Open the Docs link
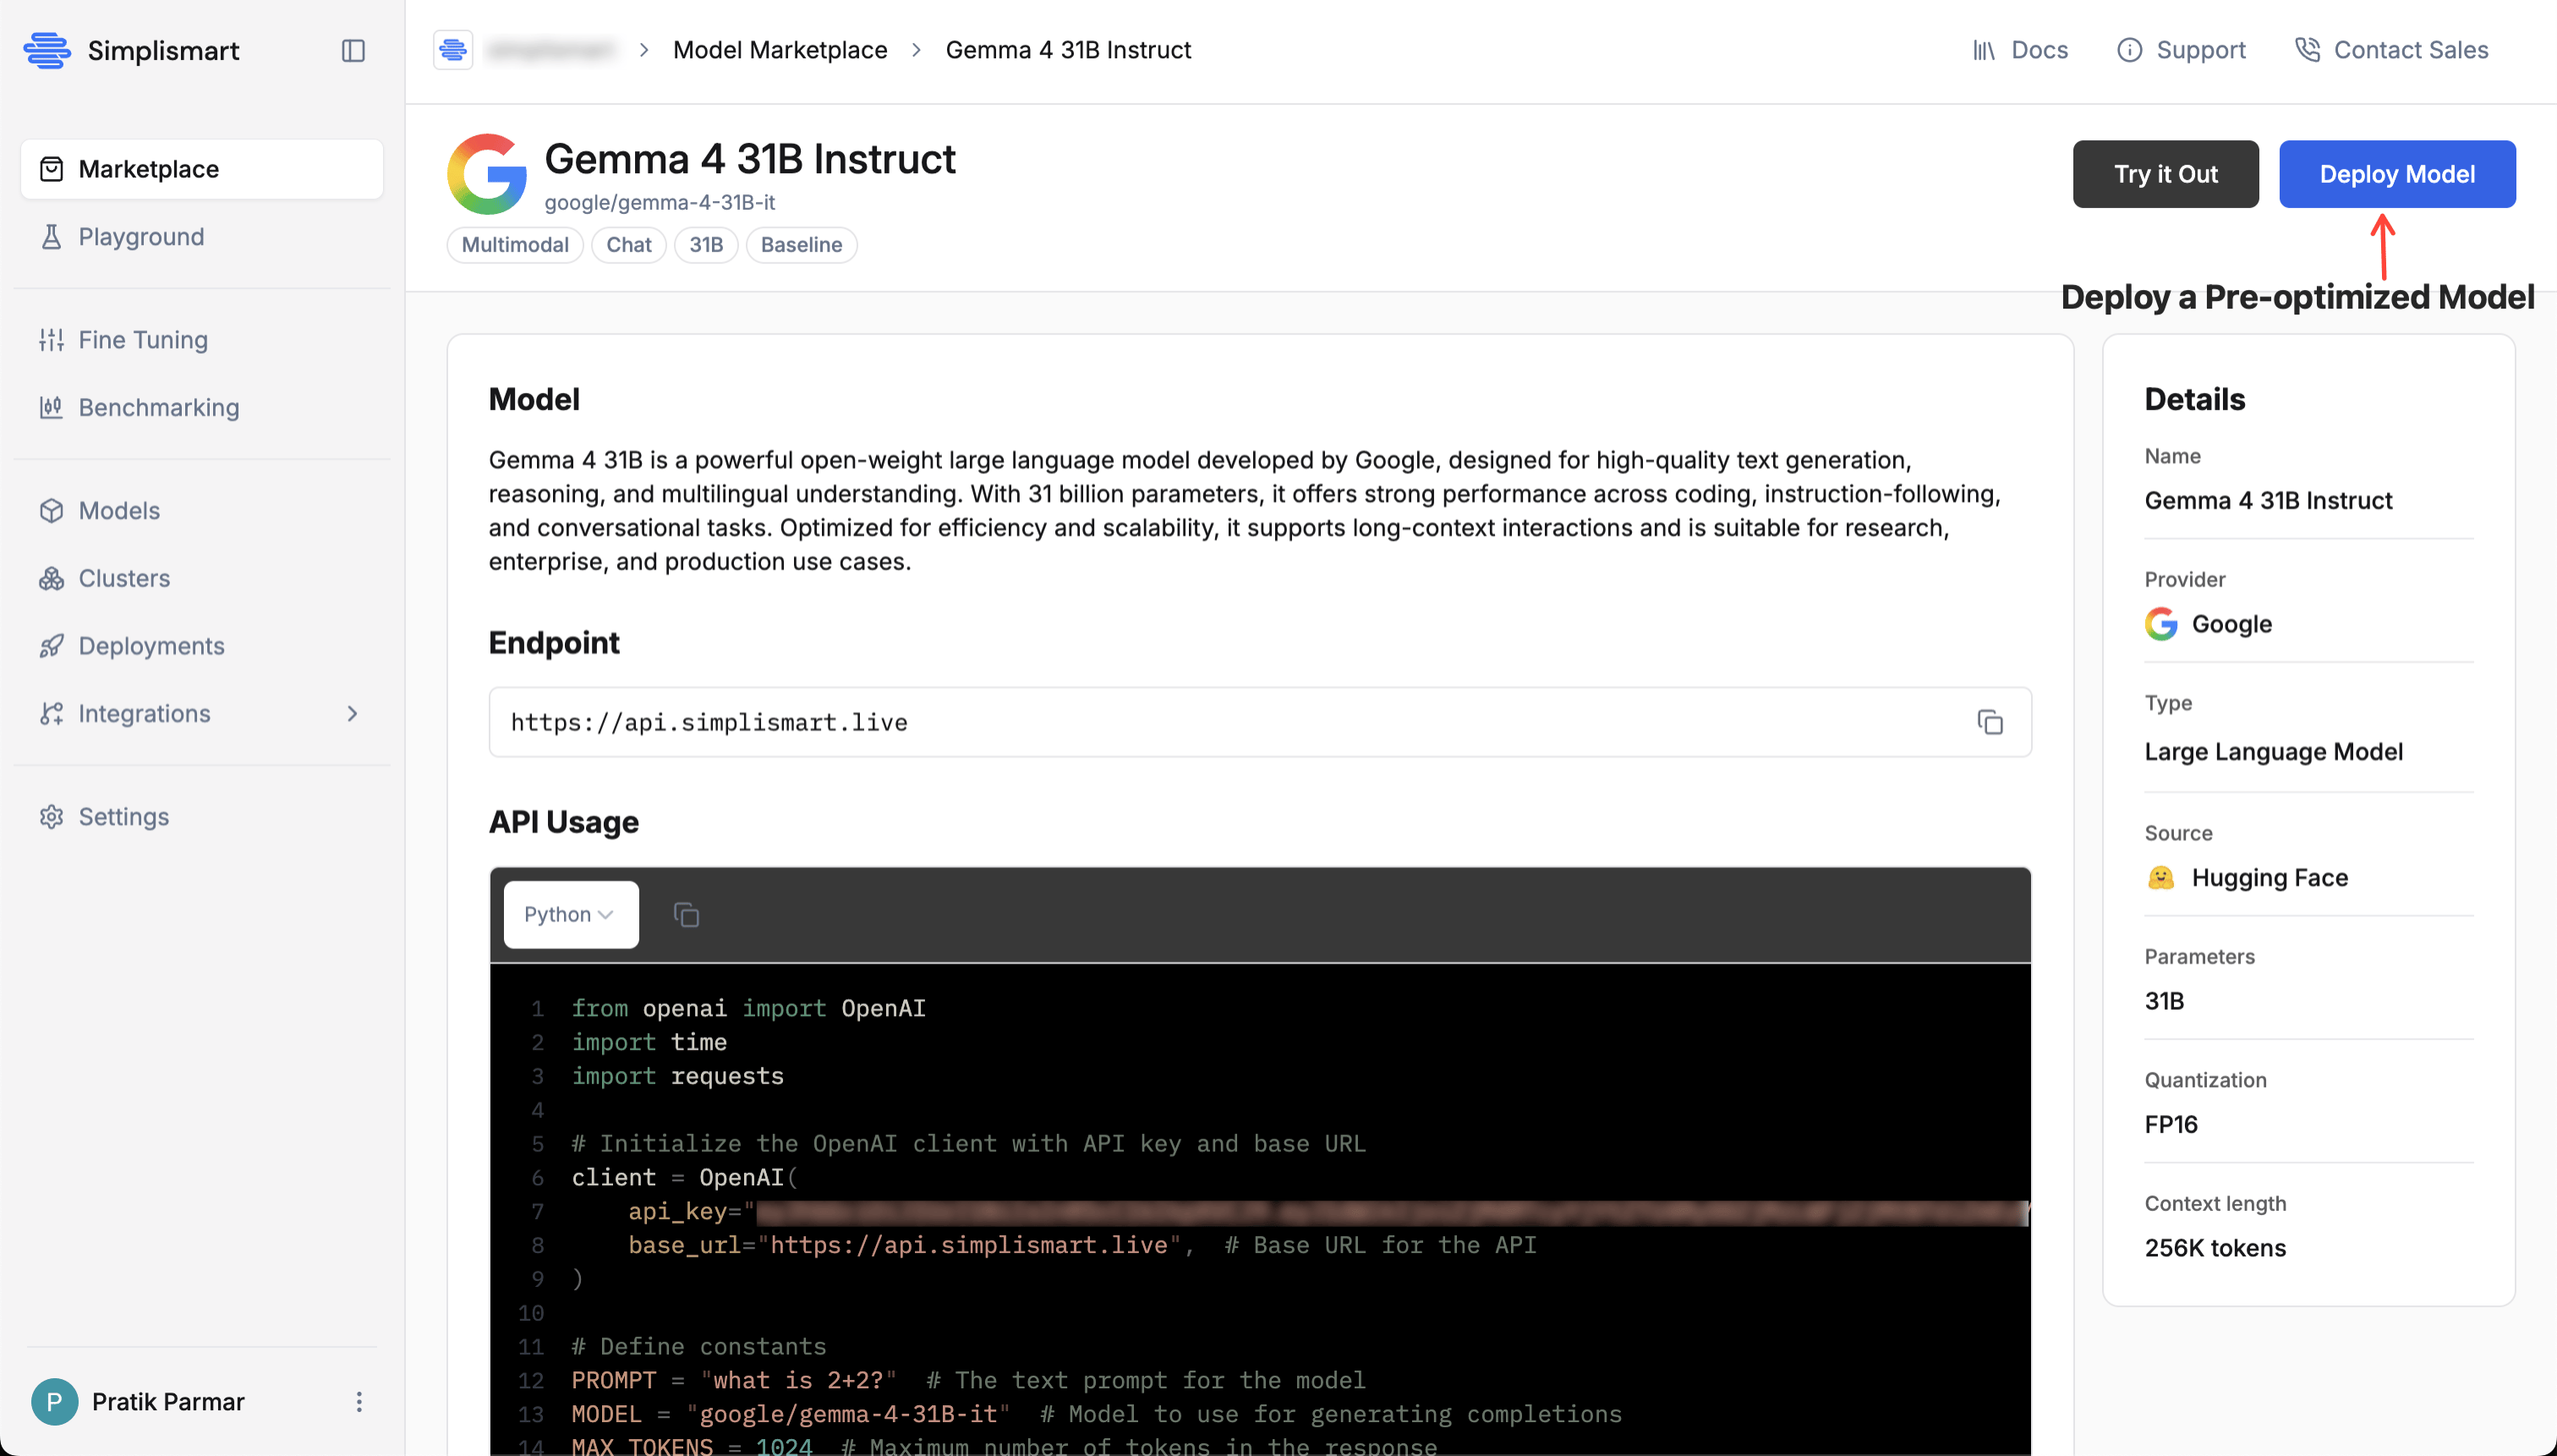This screenshot has height=1456, width=2557. 2020,50
